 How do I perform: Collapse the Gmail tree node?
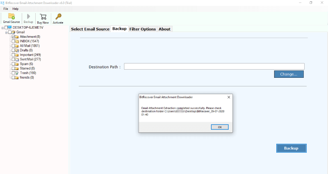(7, 32)
